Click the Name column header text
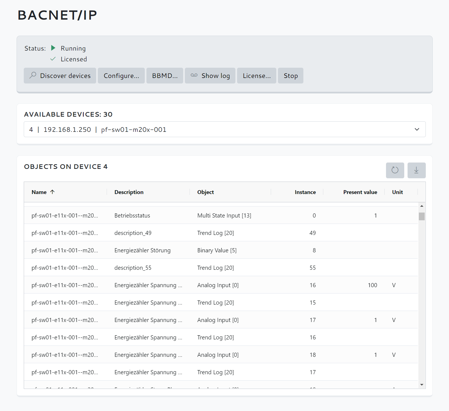449x411 pixels. point(39,192)
